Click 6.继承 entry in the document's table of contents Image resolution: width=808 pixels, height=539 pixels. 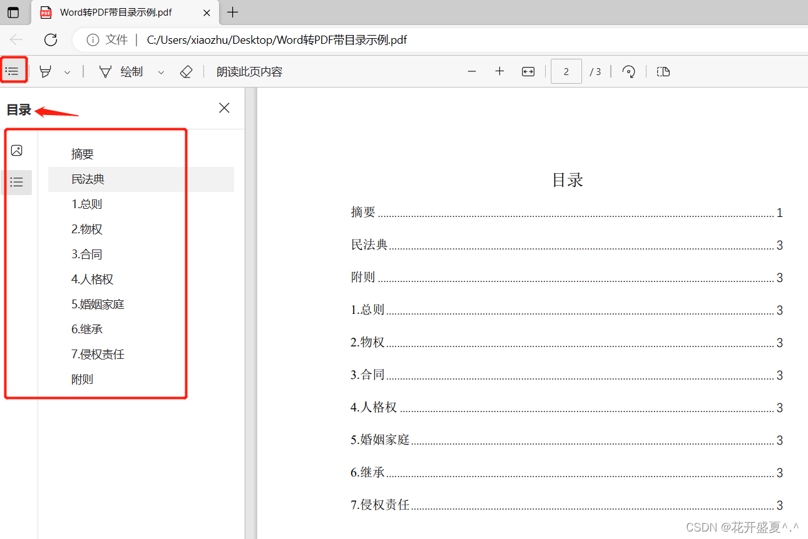coord(566,473)
